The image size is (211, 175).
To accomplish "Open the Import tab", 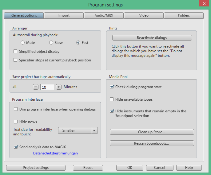I will tap(64, 15).
